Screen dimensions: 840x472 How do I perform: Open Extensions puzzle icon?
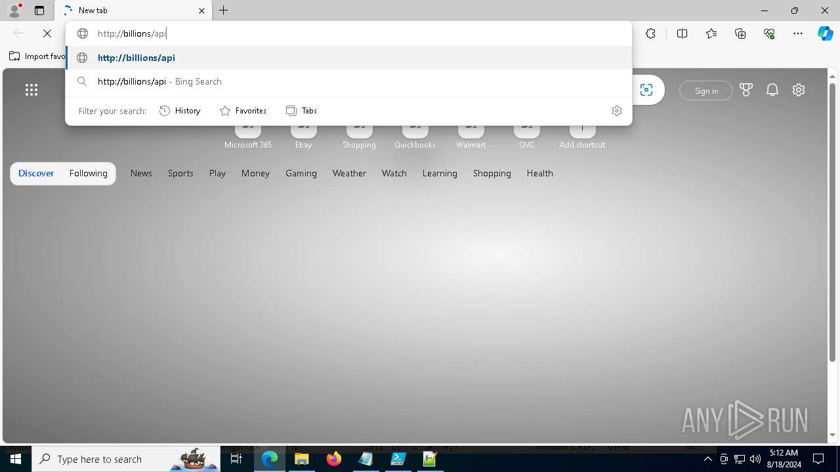650,33
